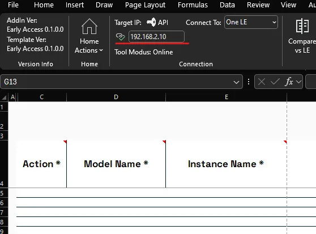Open the Draw ribbon tab
Image resolution: width=316 pixels, height=234 pixels.
tap(104, 5)
